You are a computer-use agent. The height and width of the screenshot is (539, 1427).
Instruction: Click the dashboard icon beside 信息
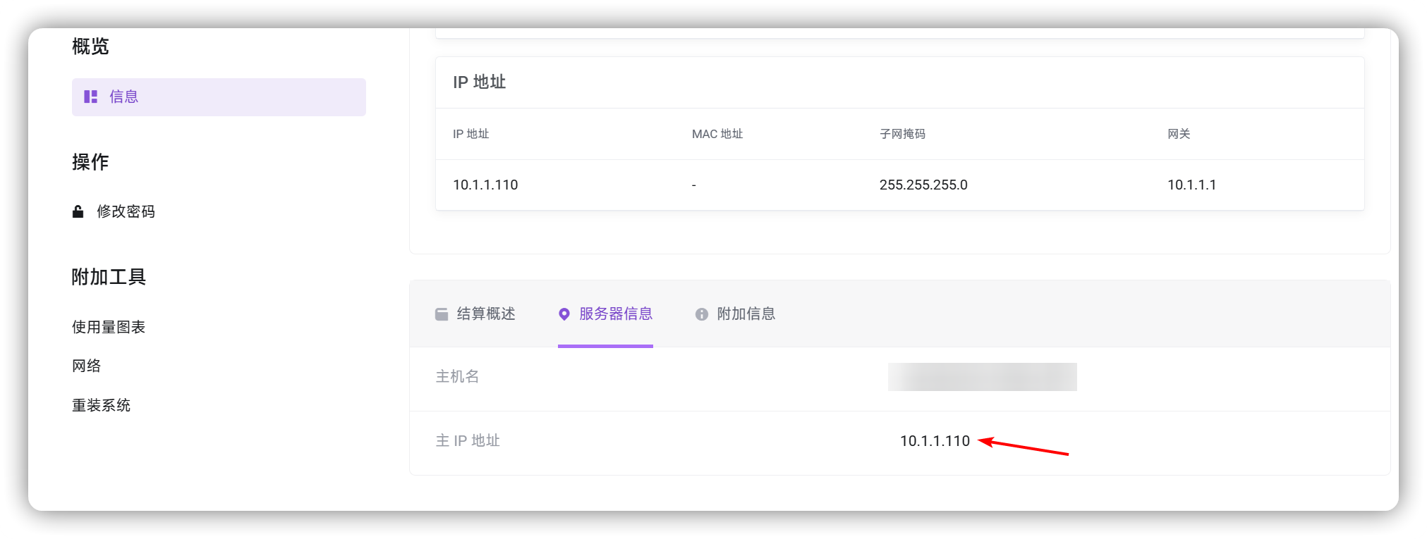[x=90, y=97]
